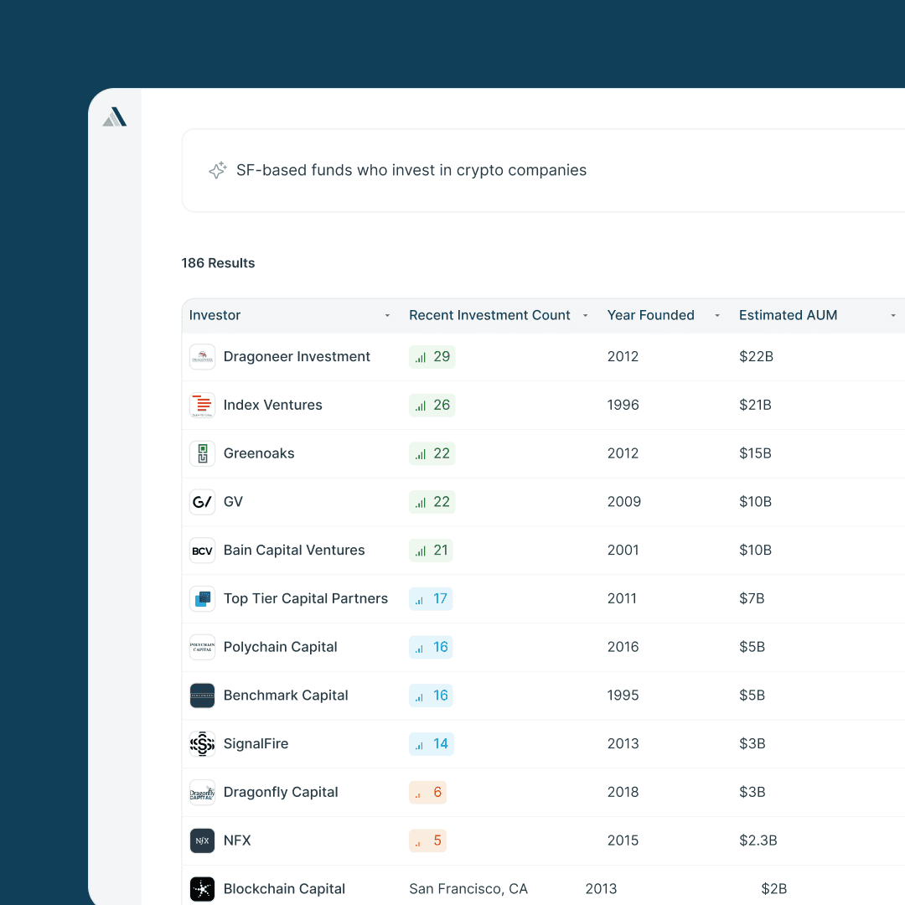Click the investment count badge 14
This screenshot has width=905, height=905.
[x=432, y=744]
